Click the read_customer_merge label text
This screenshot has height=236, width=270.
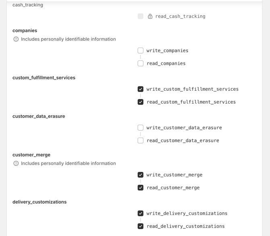[173, 188]
